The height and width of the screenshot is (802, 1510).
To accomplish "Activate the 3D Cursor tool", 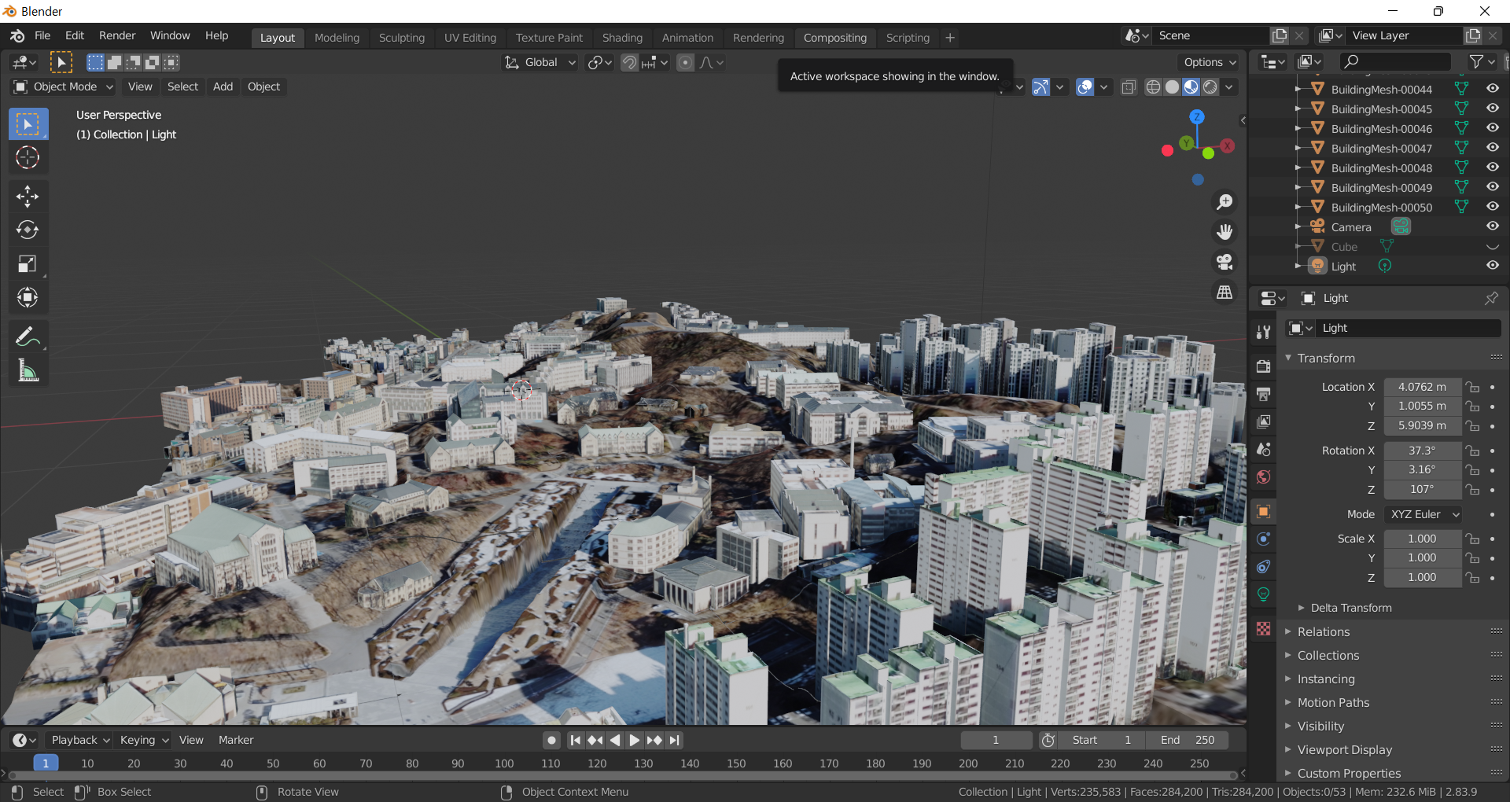I will pos(28,158).
